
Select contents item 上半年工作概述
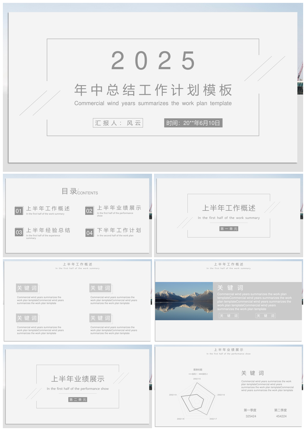[48, 208]
